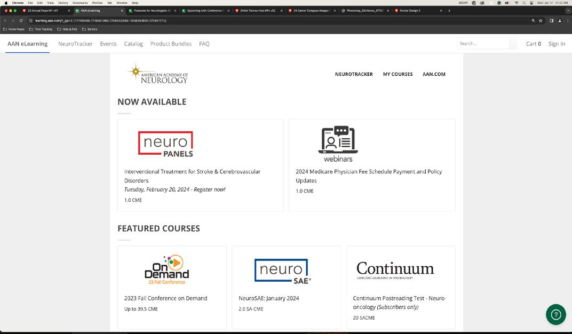Screen dimensions: 572x334
Task: Click the browser address bar URL
Action: 101,21
